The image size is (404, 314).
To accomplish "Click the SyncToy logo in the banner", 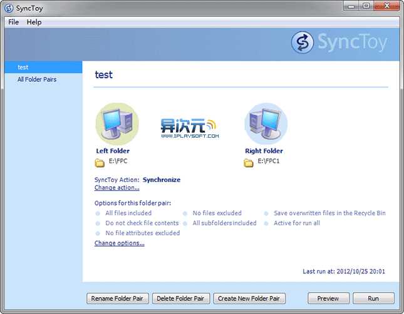I will pos(339,42).
